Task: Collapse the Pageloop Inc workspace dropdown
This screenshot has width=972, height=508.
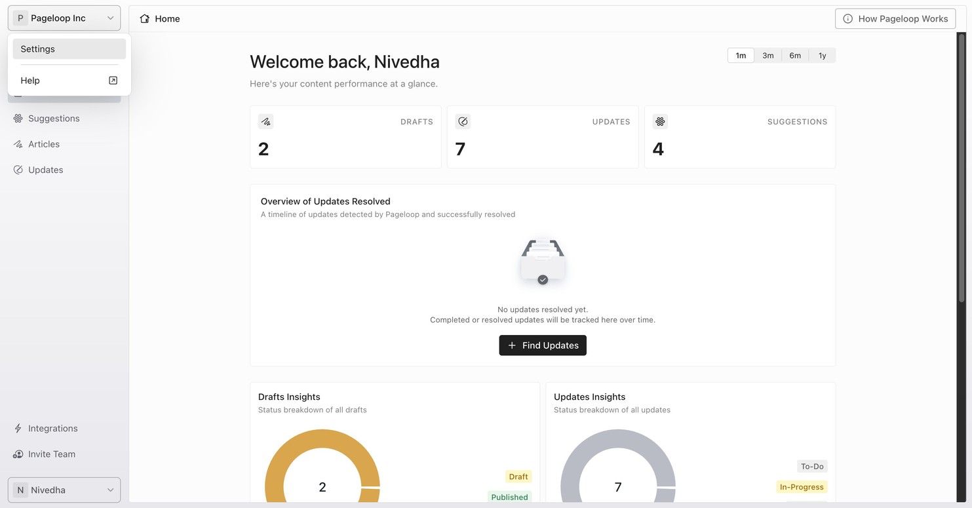Action: 64,18
